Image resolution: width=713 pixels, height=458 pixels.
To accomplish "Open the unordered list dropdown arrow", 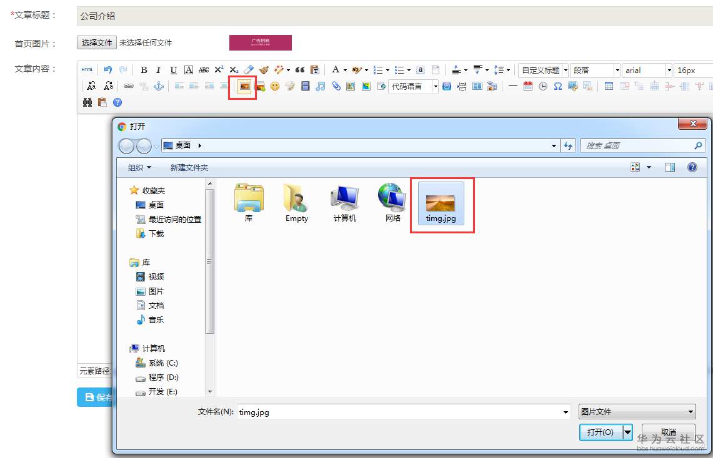I will tap(409, 71).
